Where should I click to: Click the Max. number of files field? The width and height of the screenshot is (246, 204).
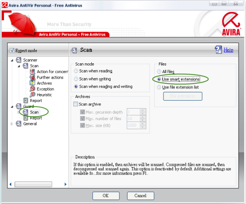point(134,119)
